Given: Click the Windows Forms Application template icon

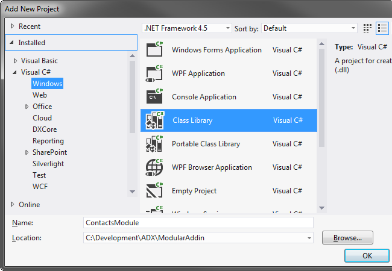Looking at the screenshot, I should point(154,49).
